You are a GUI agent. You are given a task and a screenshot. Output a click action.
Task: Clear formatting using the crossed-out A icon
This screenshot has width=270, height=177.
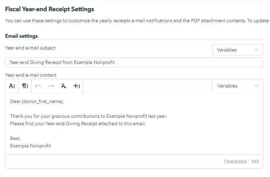pos(64,86)
